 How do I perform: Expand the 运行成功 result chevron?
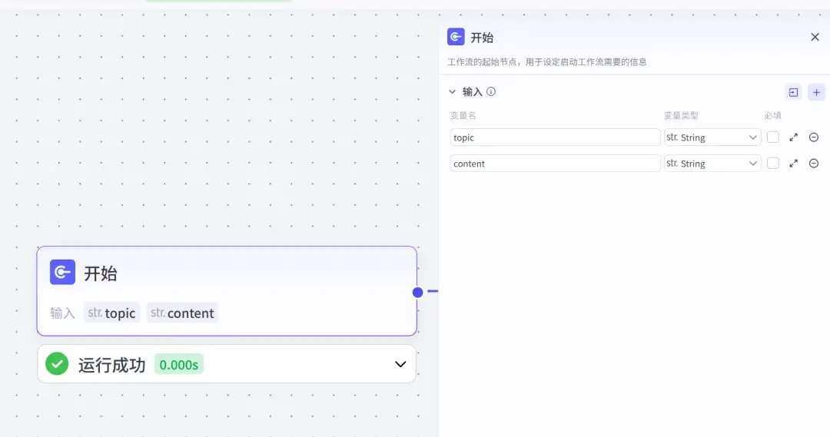[x=400, y=364]
